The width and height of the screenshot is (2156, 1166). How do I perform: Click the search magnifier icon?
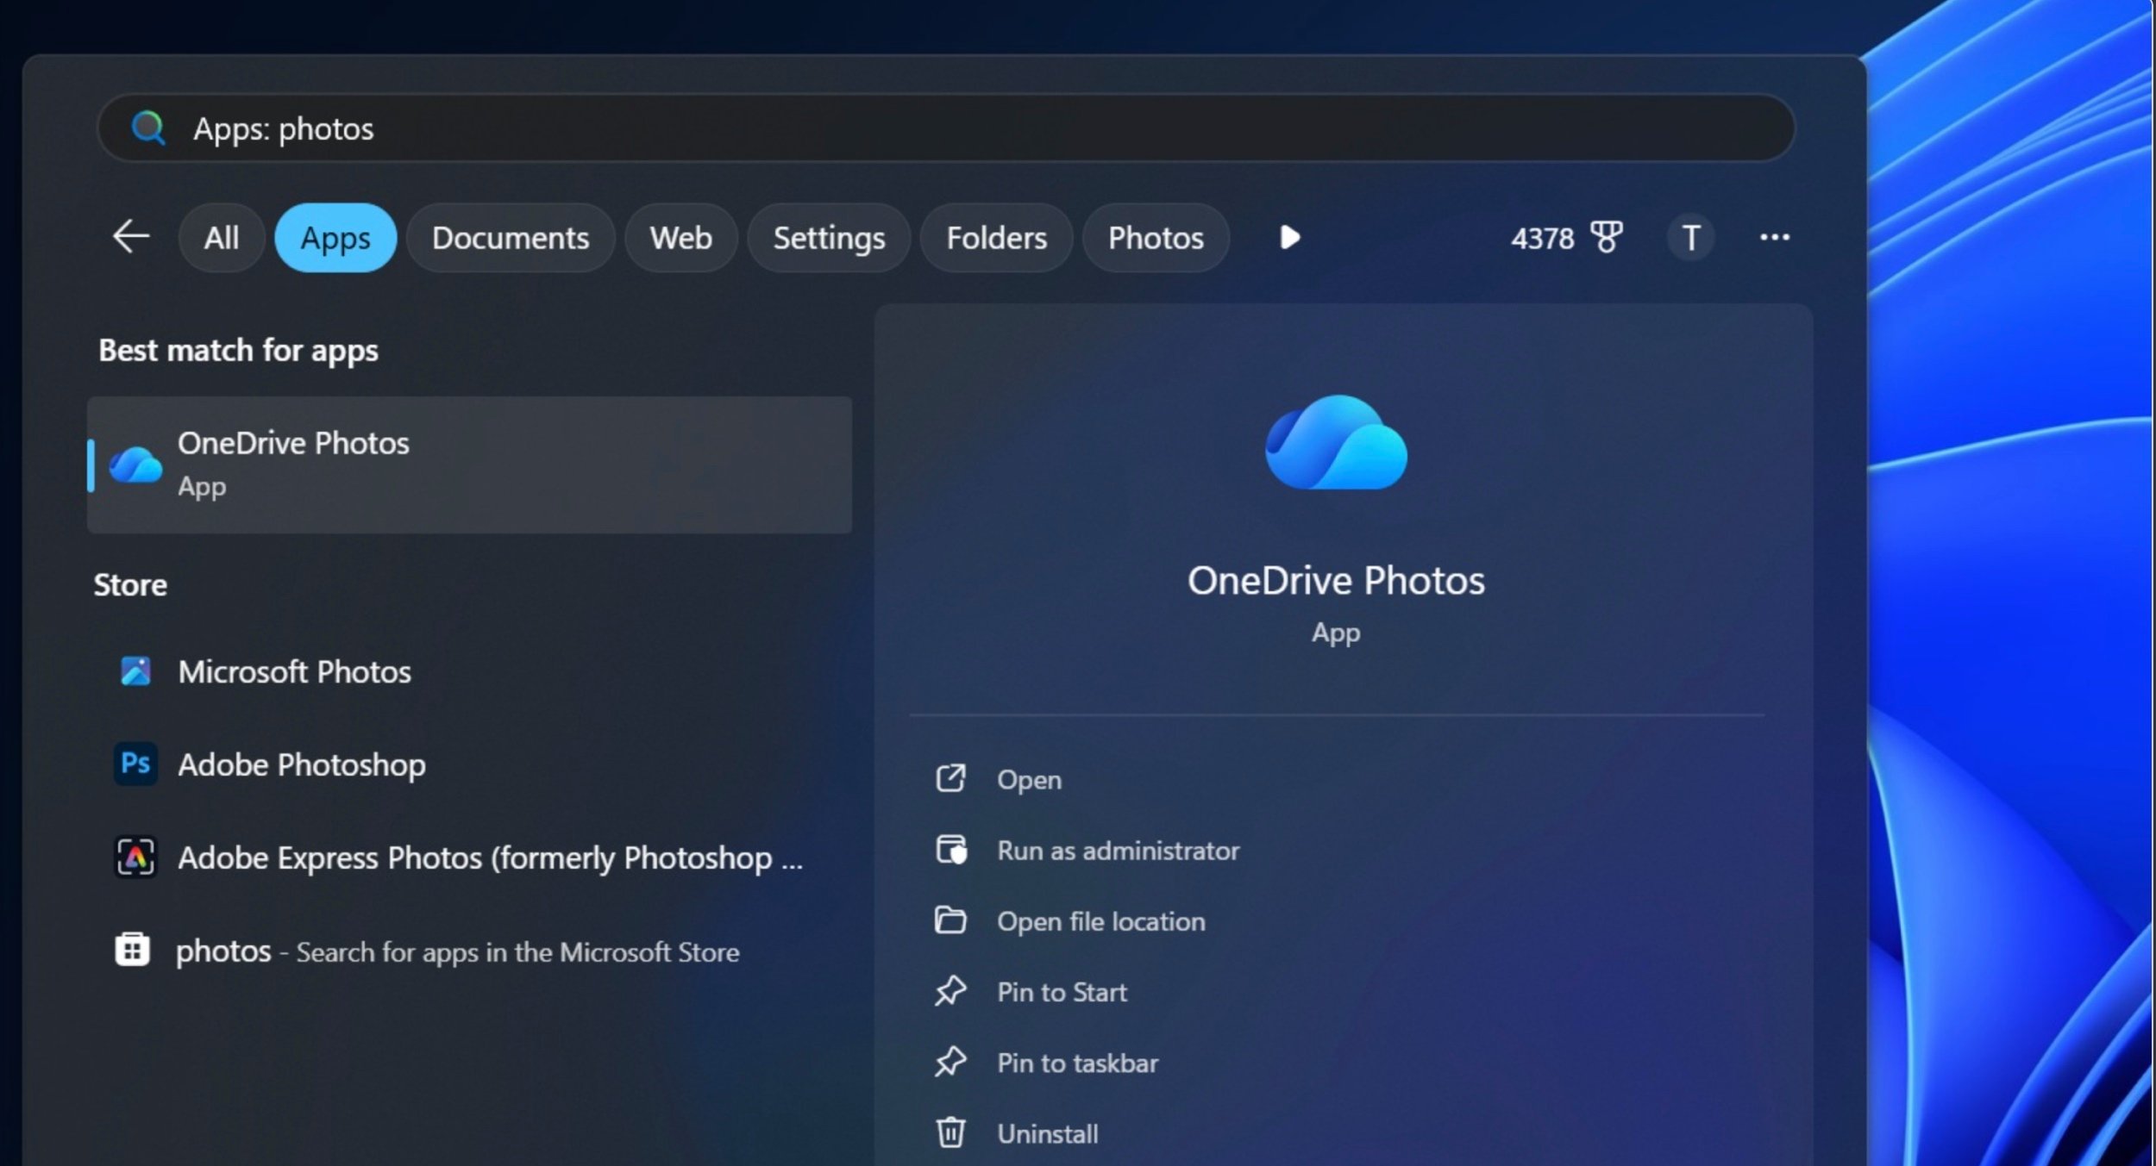click(148, 128)
